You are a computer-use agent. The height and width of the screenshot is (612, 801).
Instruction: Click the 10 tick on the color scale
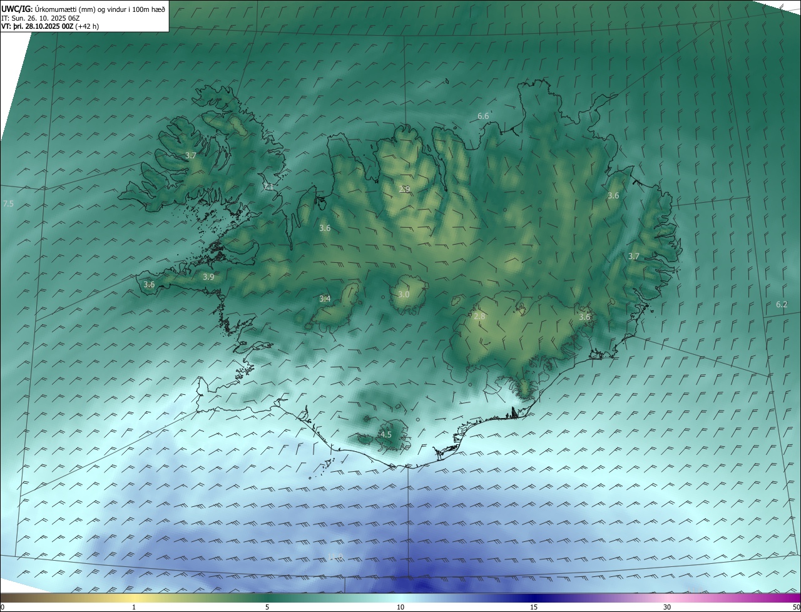pos(400,607)
